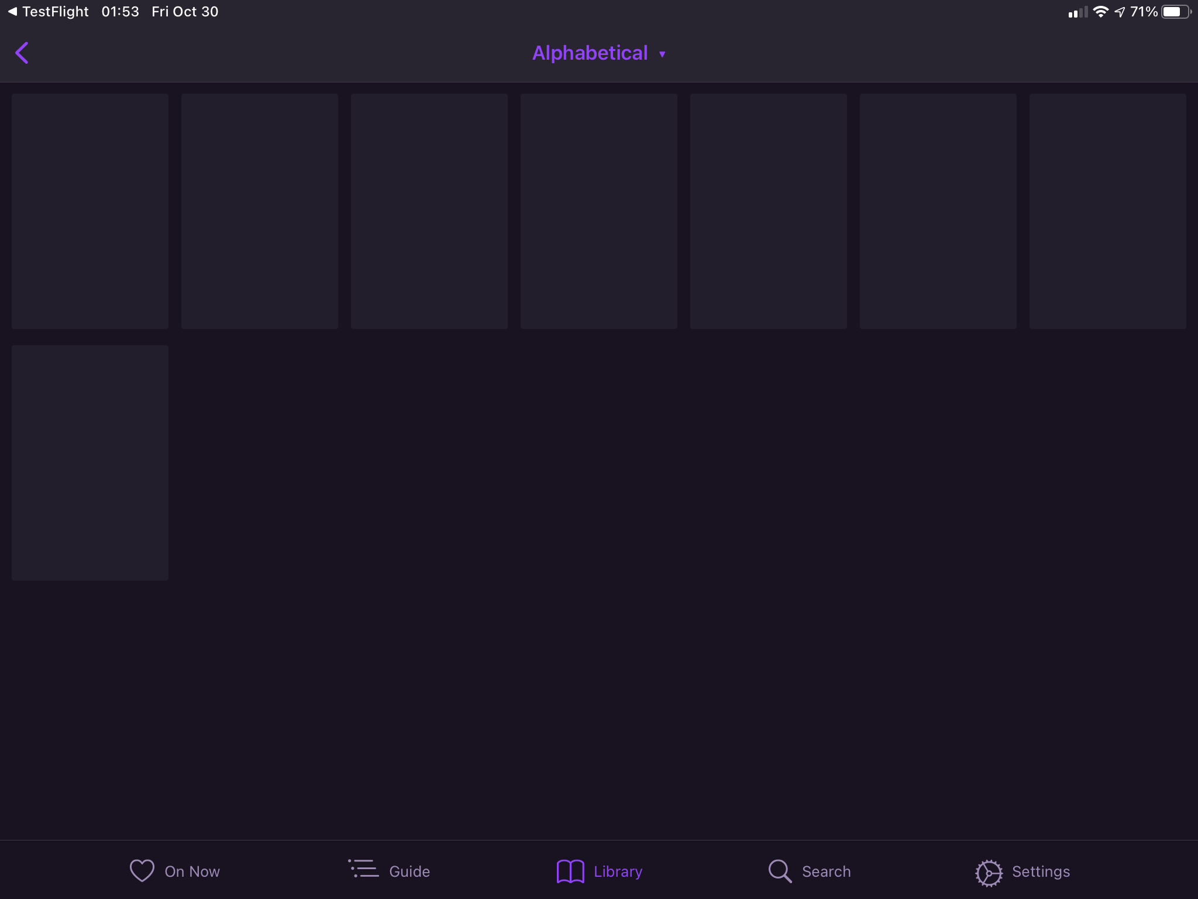This screenshot has width=1198, height=899.
Task: Tap the purple back chevron
Action: [22, 53]
